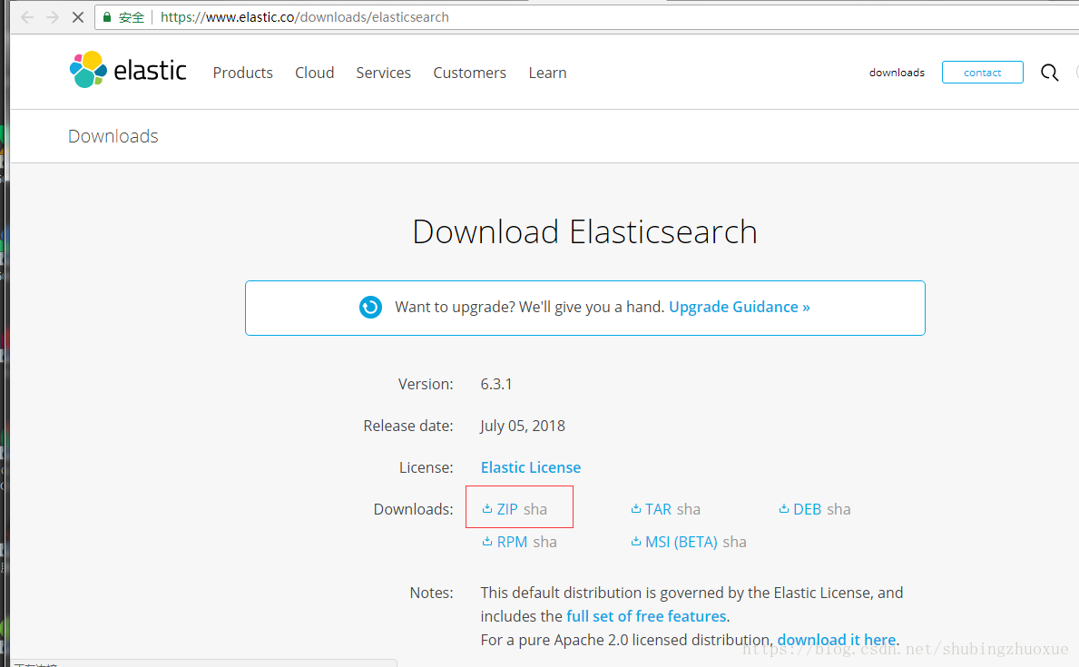Click the browser address bar URL
The width and height of the screenshot is (1079, 667).
305,17
